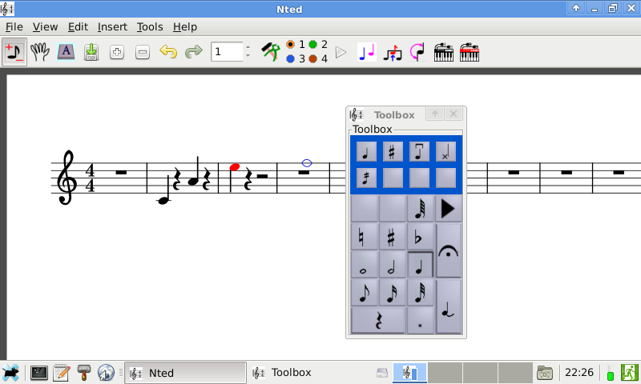Increase the toolbar number spinner value
Image resolution: width=641 pixels, height=384 pixels.
click(248, 47)
